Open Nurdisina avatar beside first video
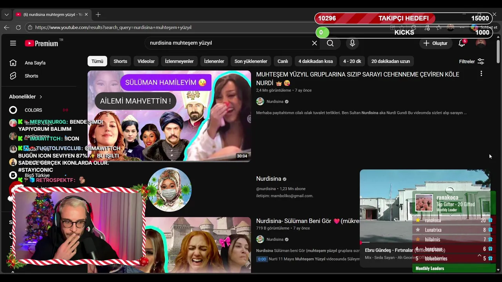Screen dimensions: 502x282 pos(260,101)
